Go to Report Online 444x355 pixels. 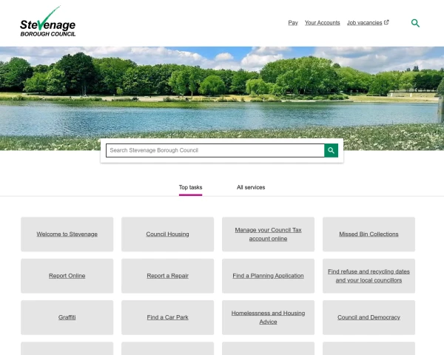pyautogui.click(x=67, y=276)
